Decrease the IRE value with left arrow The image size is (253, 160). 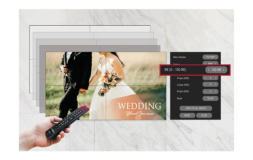(209, 70)
